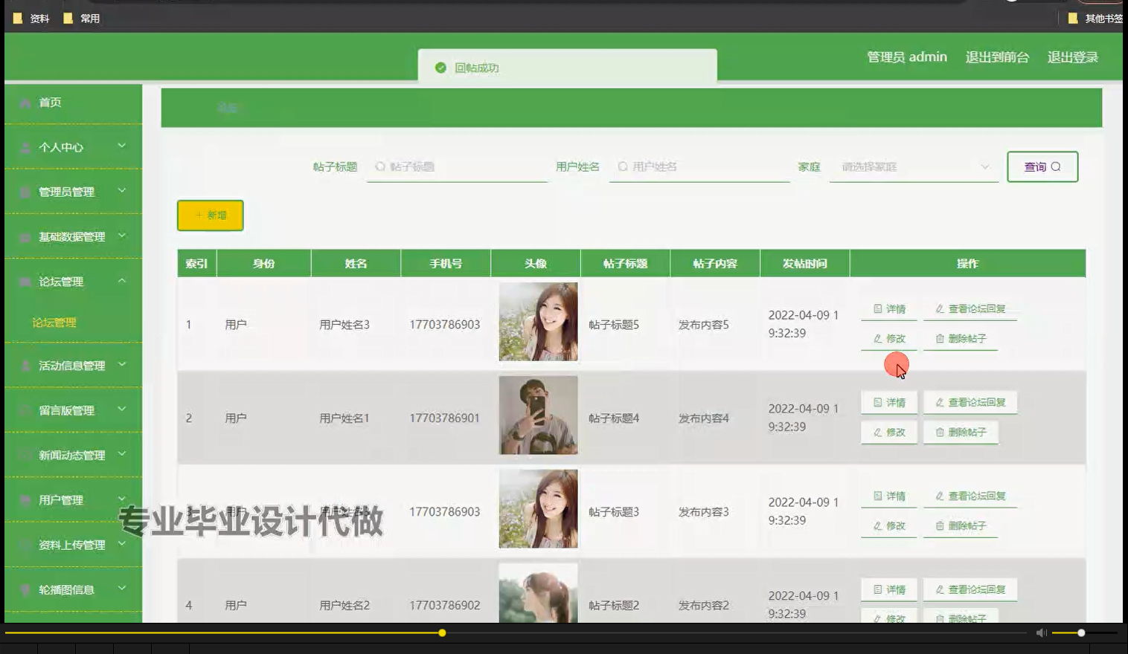Click the 修改 pencil icon on row 2

[x=878, y=432]
